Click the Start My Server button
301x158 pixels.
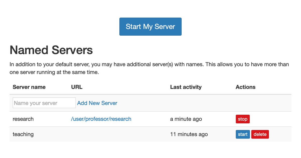point(150,27)
